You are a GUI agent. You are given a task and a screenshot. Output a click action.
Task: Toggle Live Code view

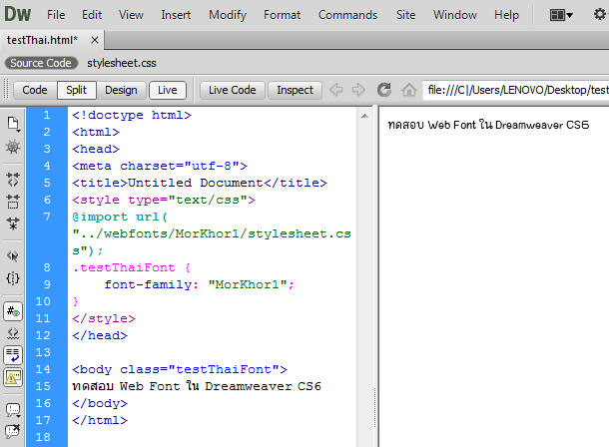click(233, 90)
